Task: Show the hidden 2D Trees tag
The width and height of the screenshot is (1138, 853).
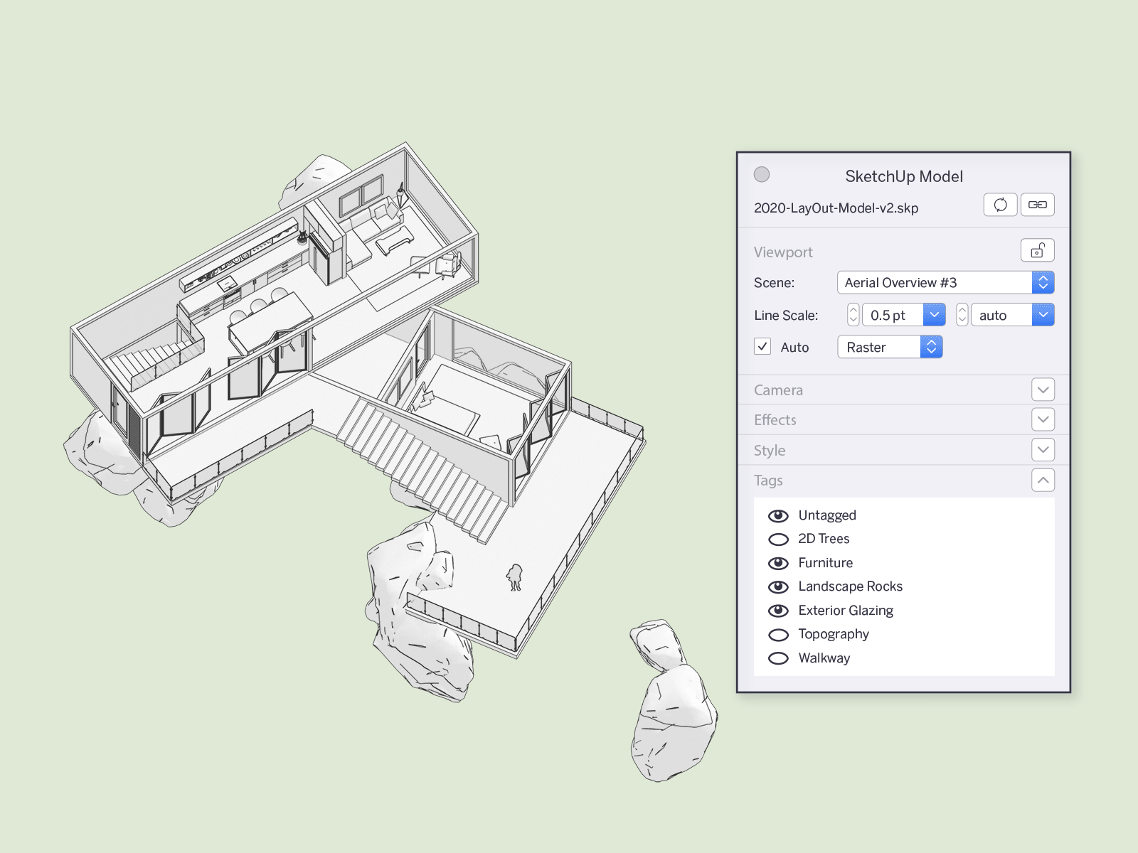Action: [x=779, y=539]
